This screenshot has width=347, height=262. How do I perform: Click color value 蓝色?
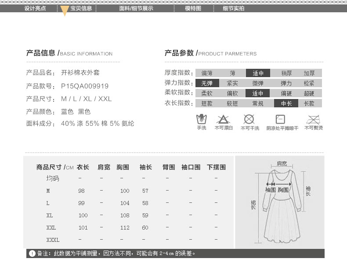point(67,111)
